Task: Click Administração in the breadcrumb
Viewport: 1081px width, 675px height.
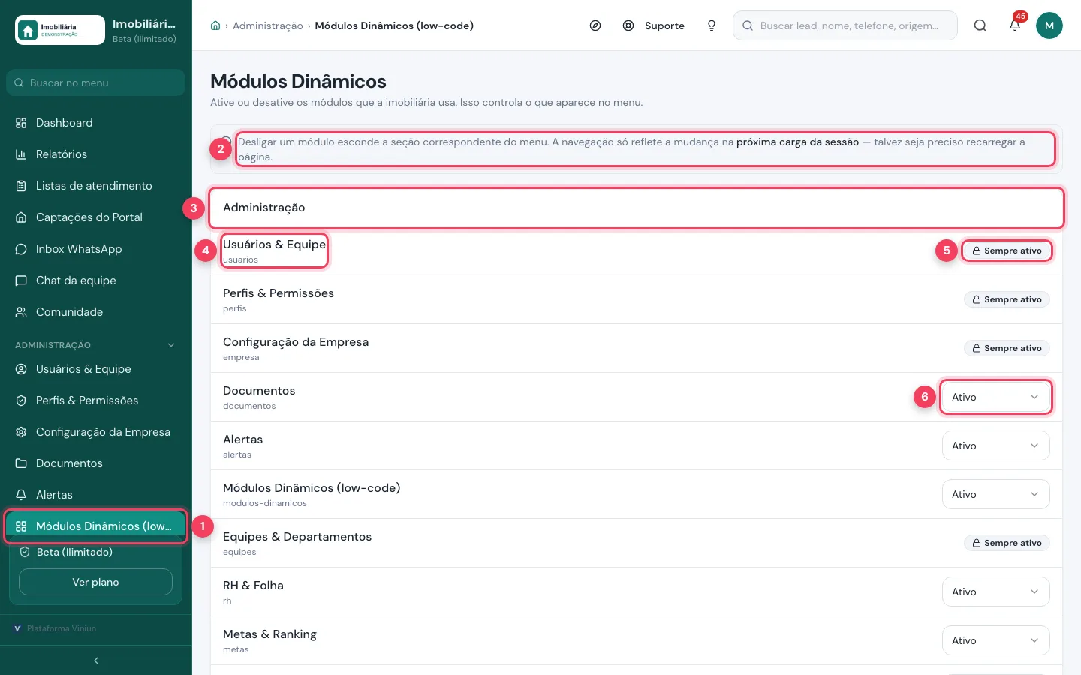Action: tap(268, 25)
